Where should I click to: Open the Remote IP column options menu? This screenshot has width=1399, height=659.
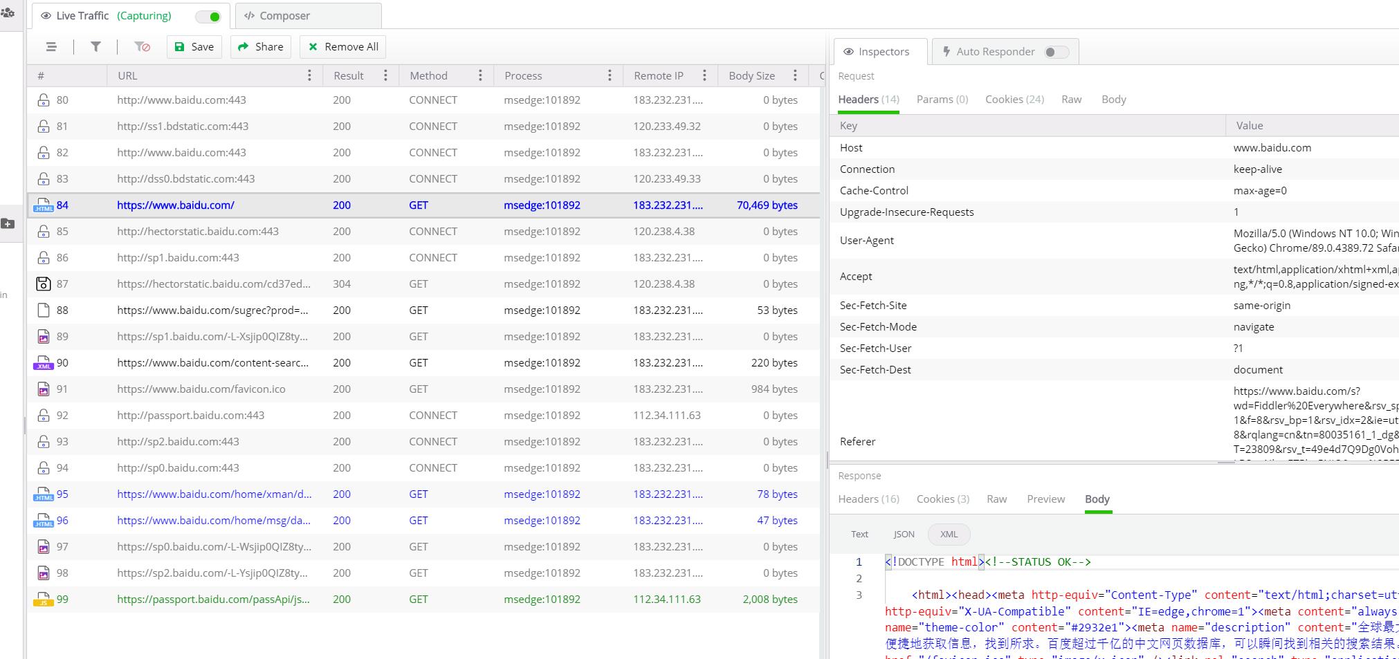(x=704, y=75)
